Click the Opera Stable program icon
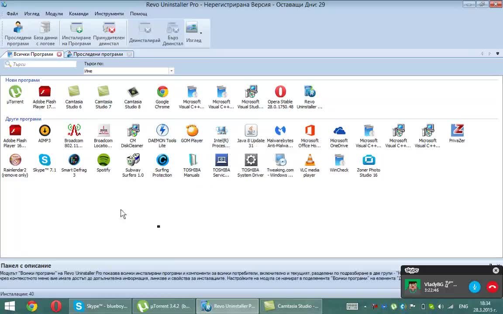 (280, 92)
